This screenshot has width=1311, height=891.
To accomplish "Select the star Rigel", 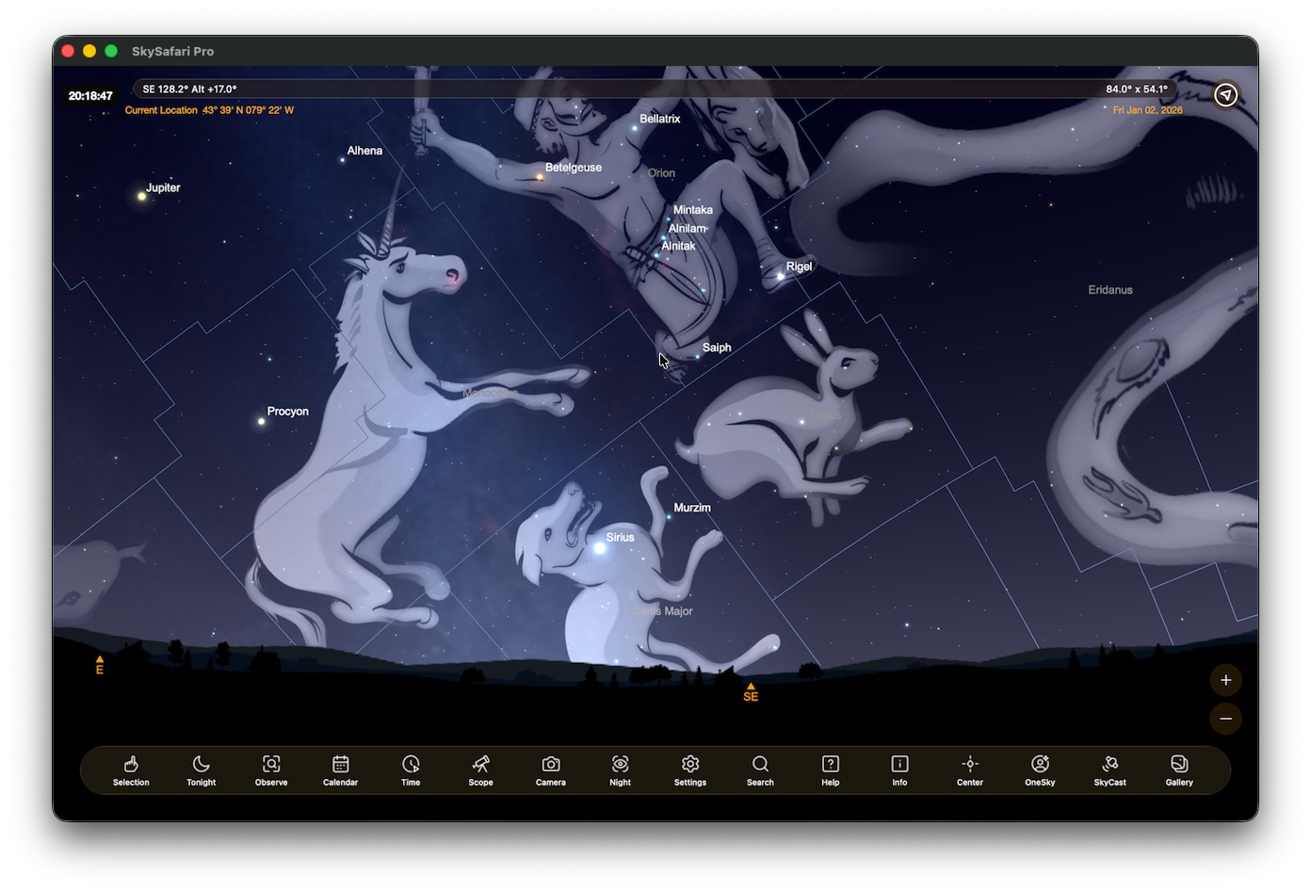I will coord(781,276).
